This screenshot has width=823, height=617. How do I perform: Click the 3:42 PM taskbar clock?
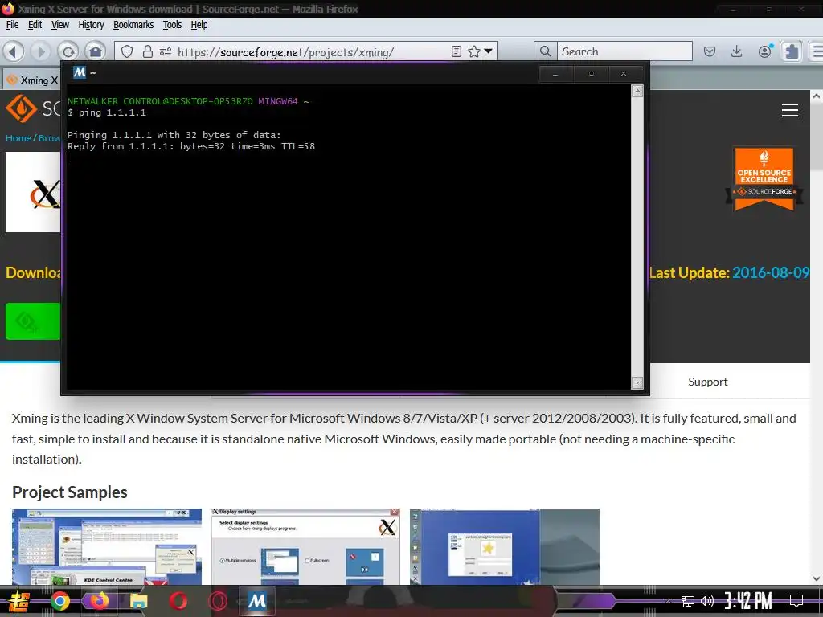(x=748, y=601)
